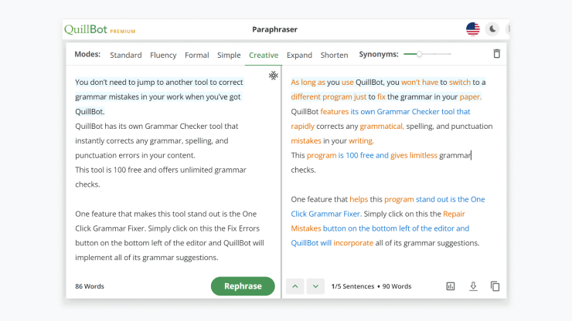Click the trash delete icon
The width and height of the screenshot is (572, 321).
coord(496,54)
